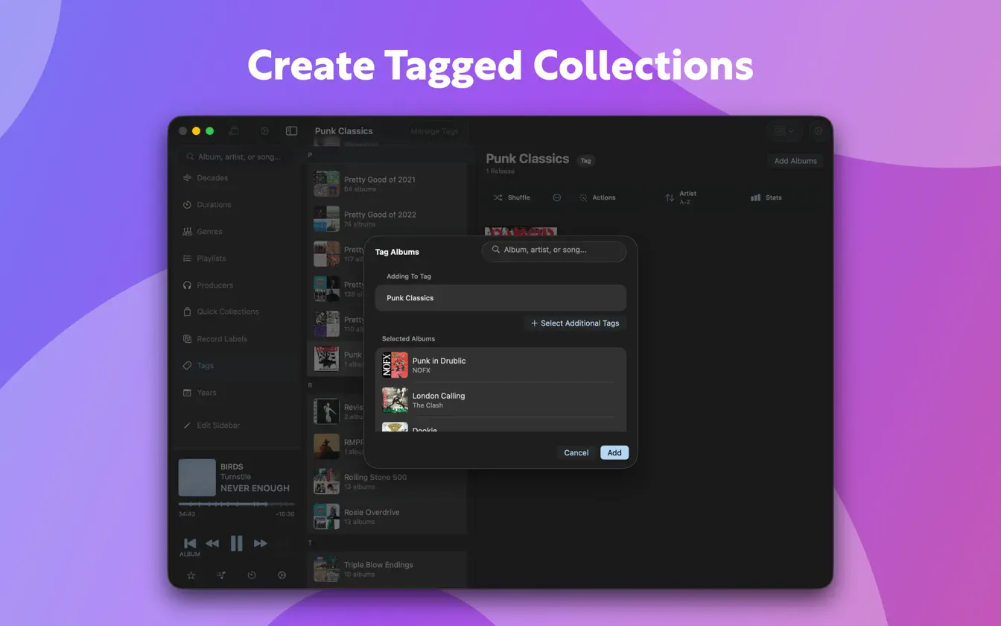Click the history clock icon in player
Image resolution: width=1001 pixels, height=626 pixels.
click(252, 575)
